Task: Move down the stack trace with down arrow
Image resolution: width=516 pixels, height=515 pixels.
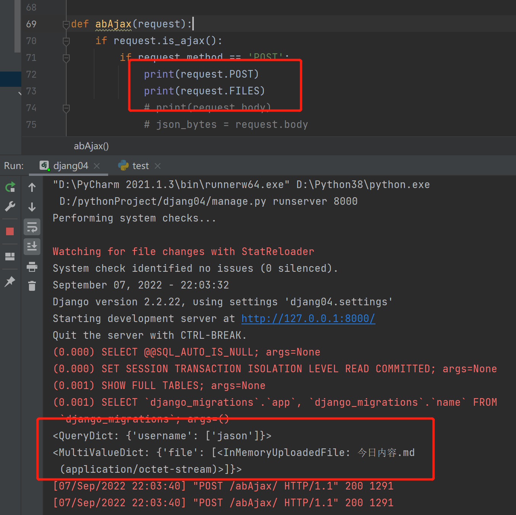Action: (x=32, y=207)
